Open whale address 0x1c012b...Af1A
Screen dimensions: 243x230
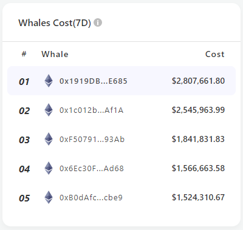91,110
